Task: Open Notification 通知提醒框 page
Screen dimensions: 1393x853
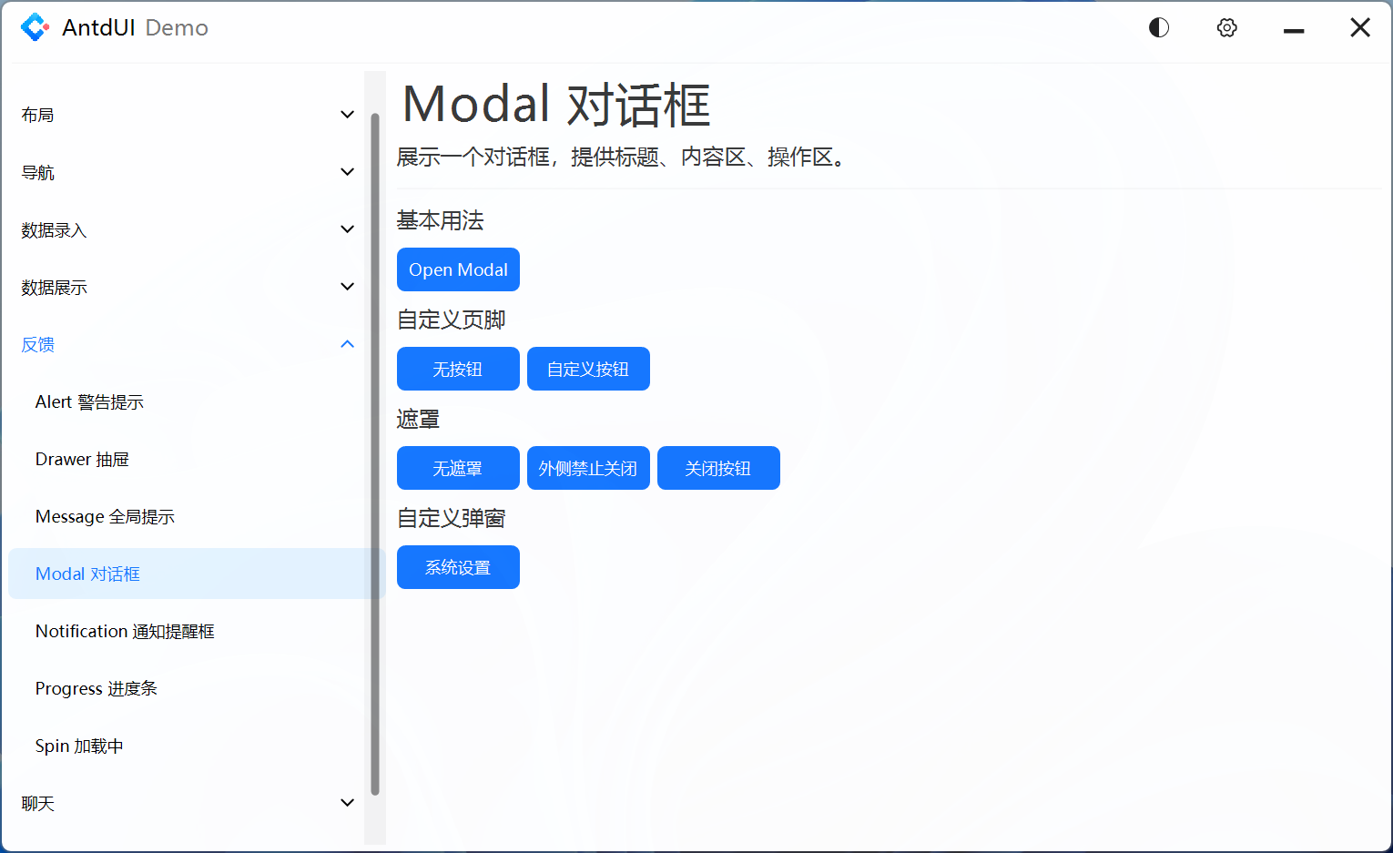Action: tap(125, 631)
